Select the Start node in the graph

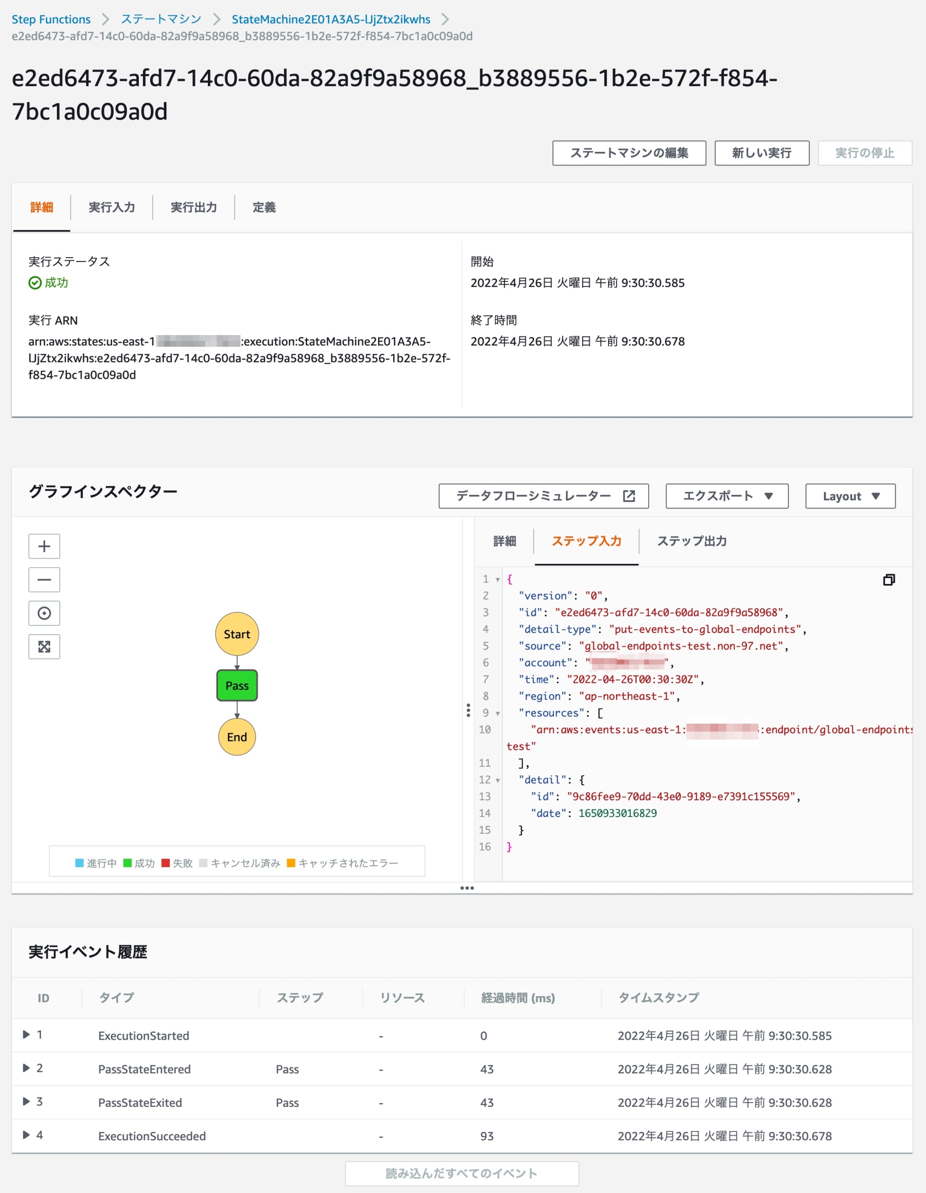coord(237,634)
